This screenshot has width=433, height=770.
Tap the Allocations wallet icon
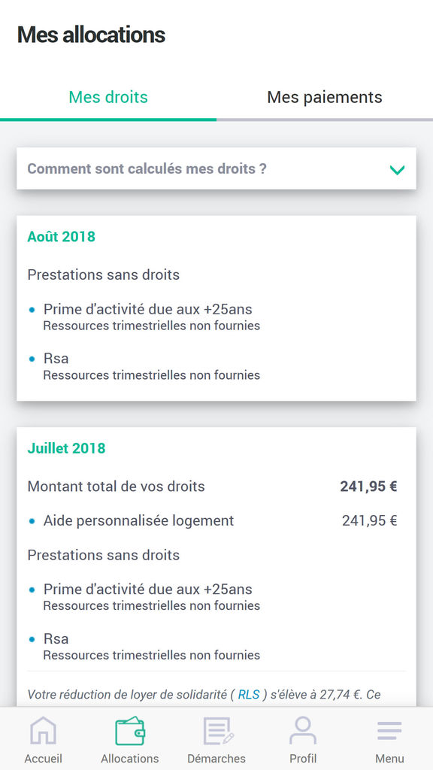point(129,731)
